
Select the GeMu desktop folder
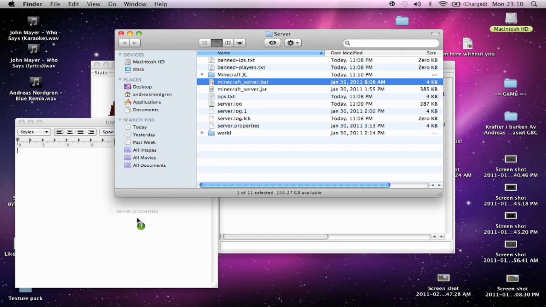tap(510, 83)
